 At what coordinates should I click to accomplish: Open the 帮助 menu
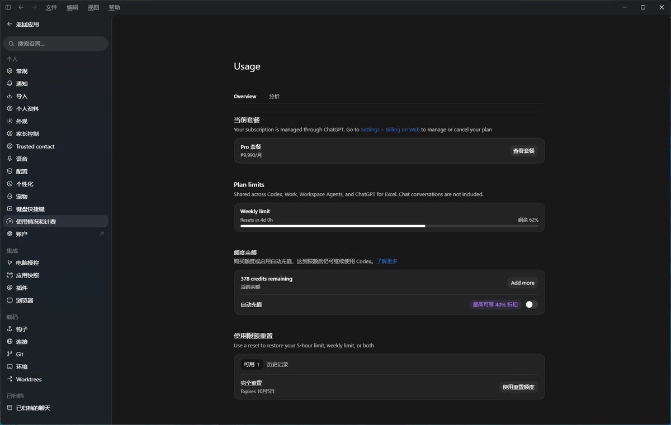[x=115, y=7]
